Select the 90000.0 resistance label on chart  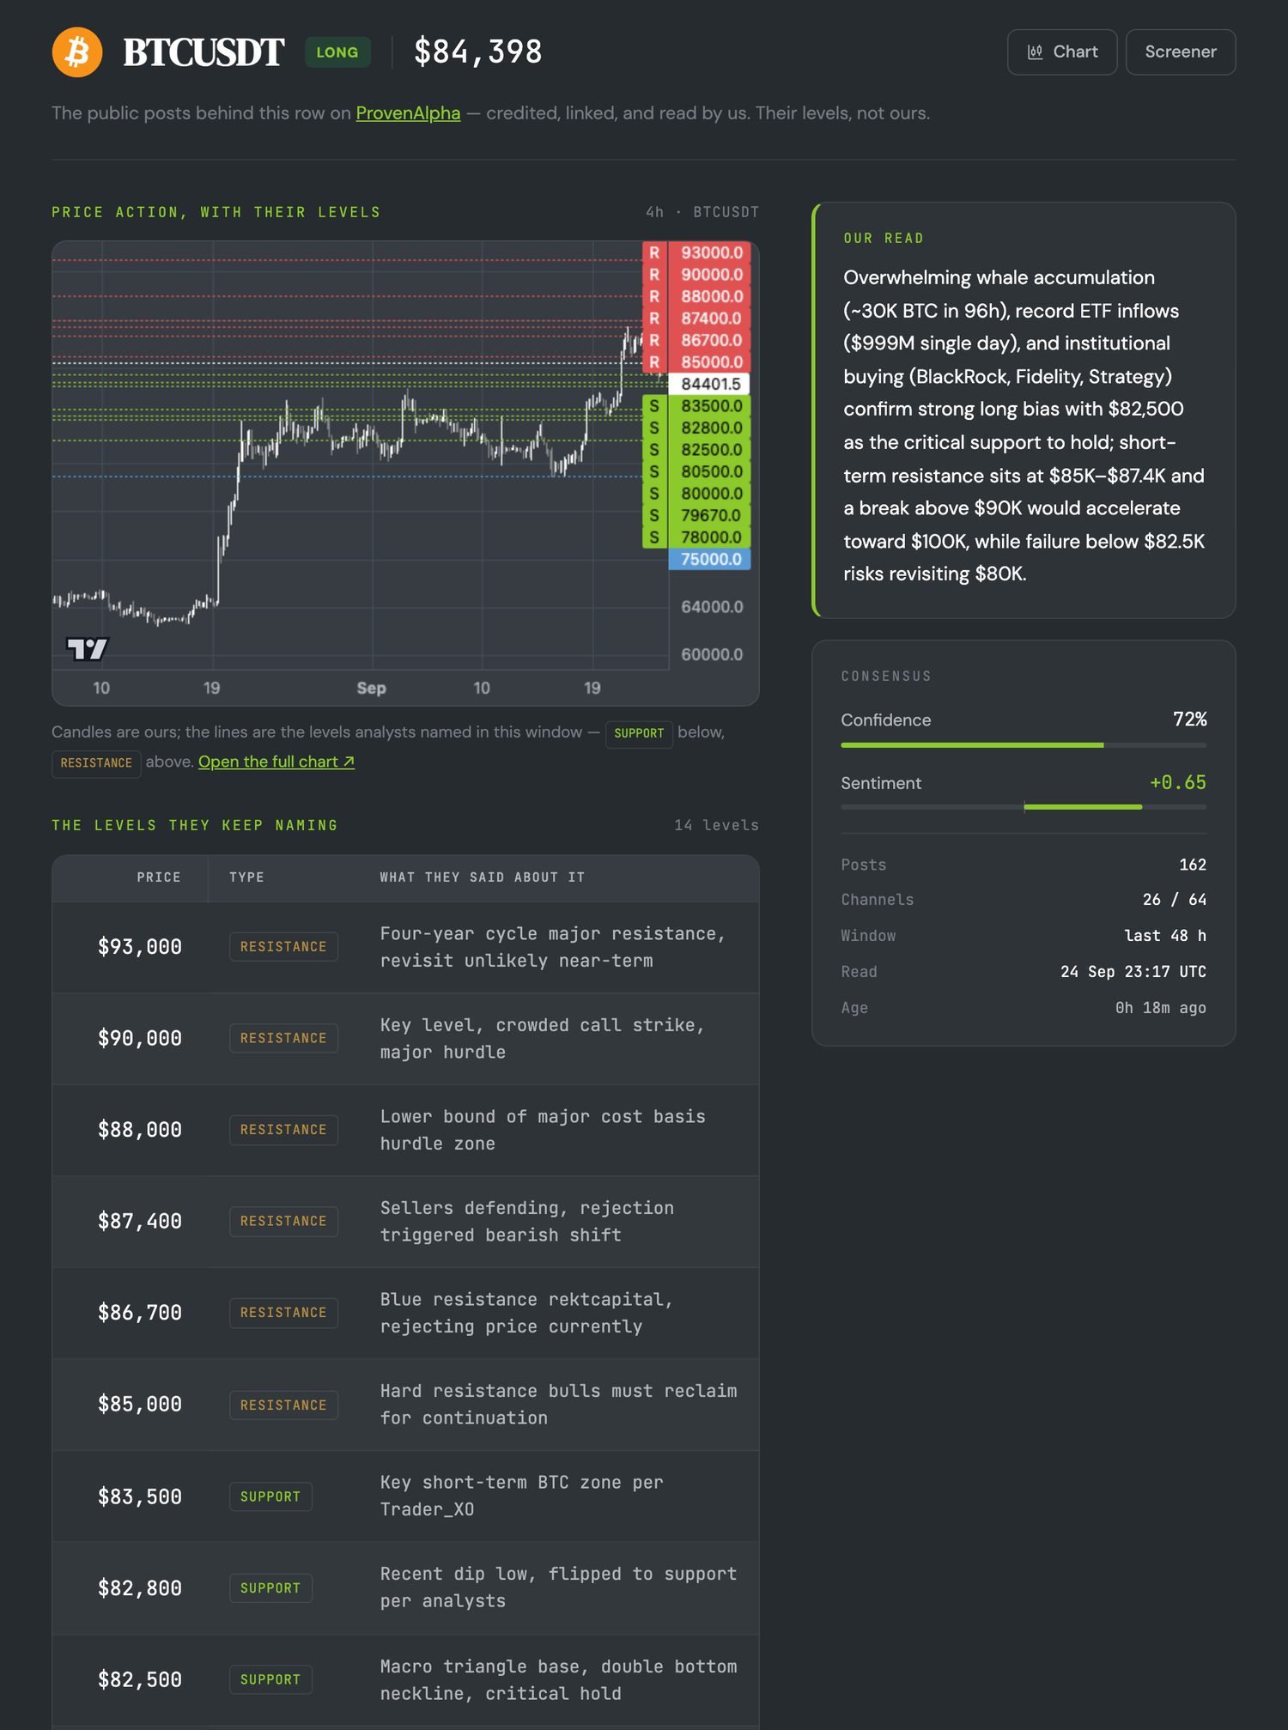coord(697,275)
